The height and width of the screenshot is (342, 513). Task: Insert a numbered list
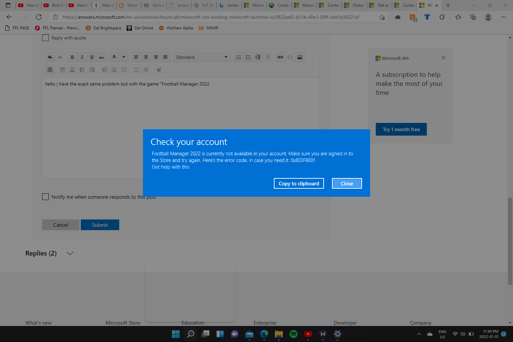tap(238, 57)
